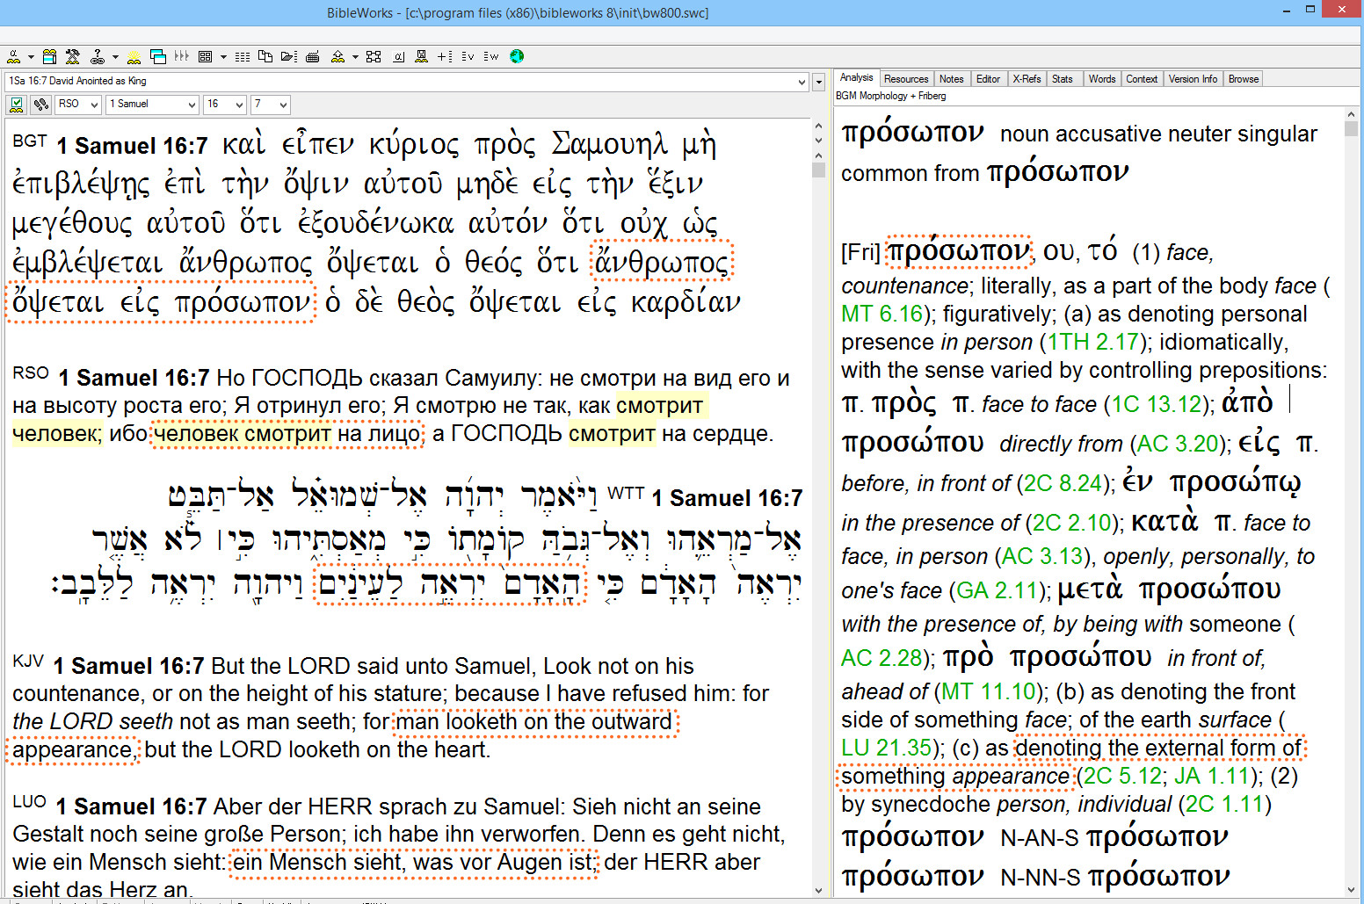Click the 'Ev' toolbar icon

pyautogui.click(x=468, y=56)
